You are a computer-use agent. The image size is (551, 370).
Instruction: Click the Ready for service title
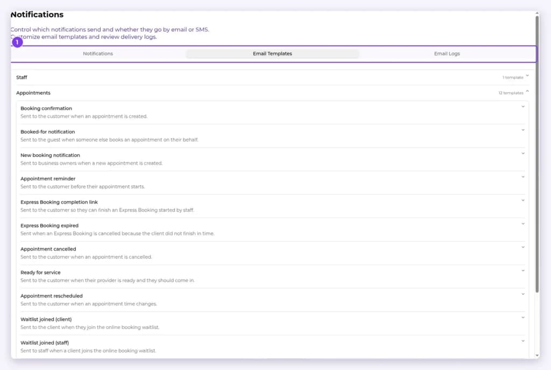40,273
